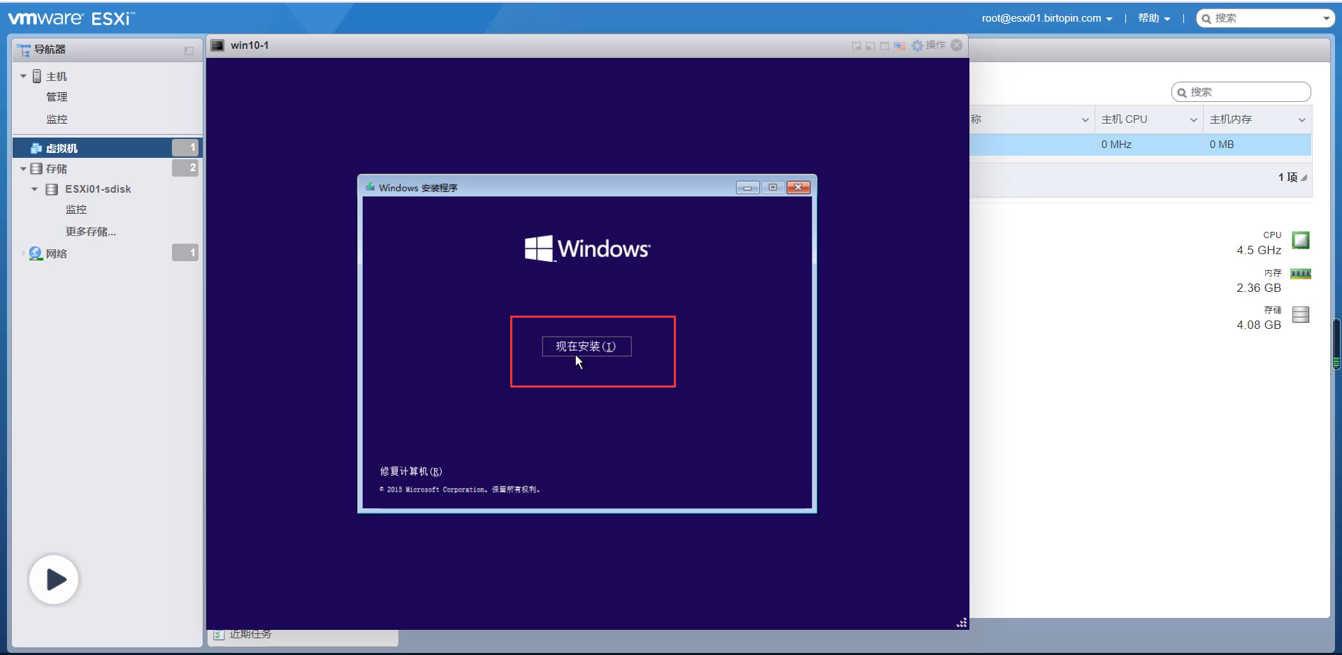The height and width of the screenshot is (655, 1342).
Task: Click the 存储 count badge showing 2
Action: click(185, 168)
